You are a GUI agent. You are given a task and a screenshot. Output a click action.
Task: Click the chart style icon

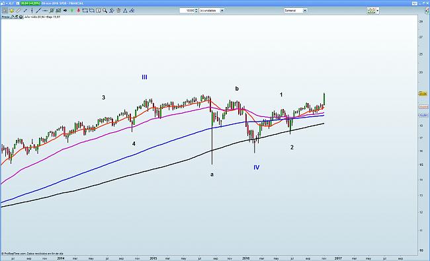pos(372,11)
